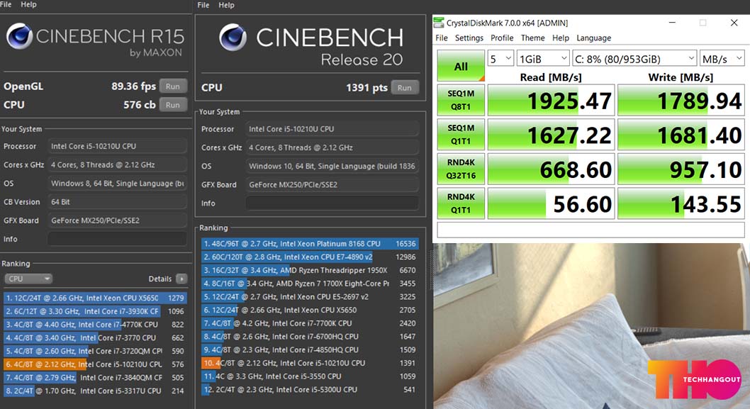The image size is (750, 409).
Task: Click the RND4K Q32T16 write value 957.10
Action: point(681,169)
